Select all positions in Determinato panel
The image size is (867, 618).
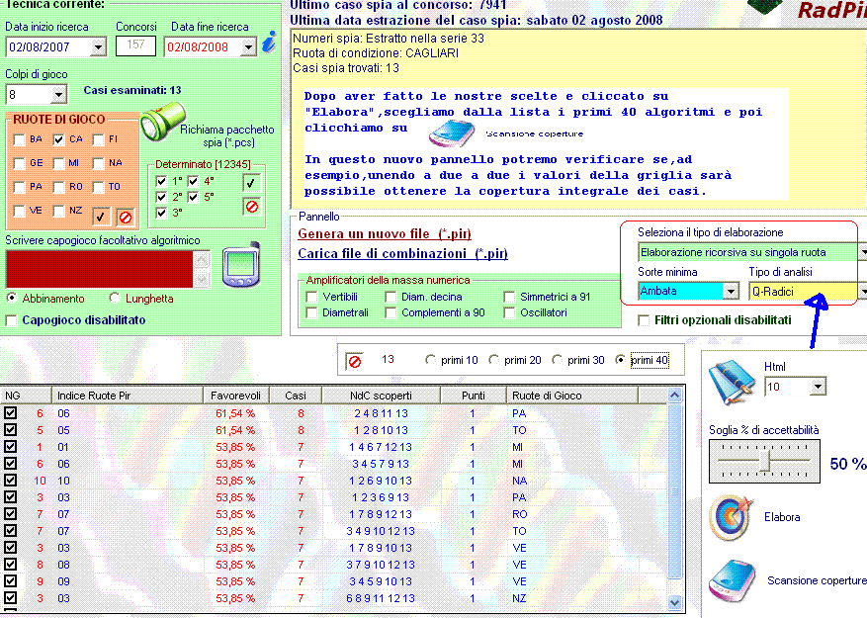point(251,182)
